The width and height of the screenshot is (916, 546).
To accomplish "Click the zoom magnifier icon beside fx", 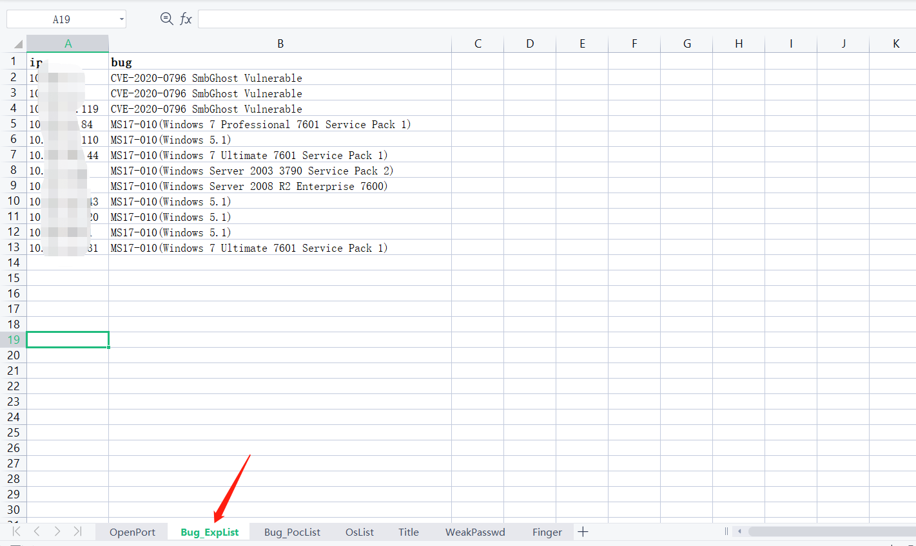I will tap(166, 19).
